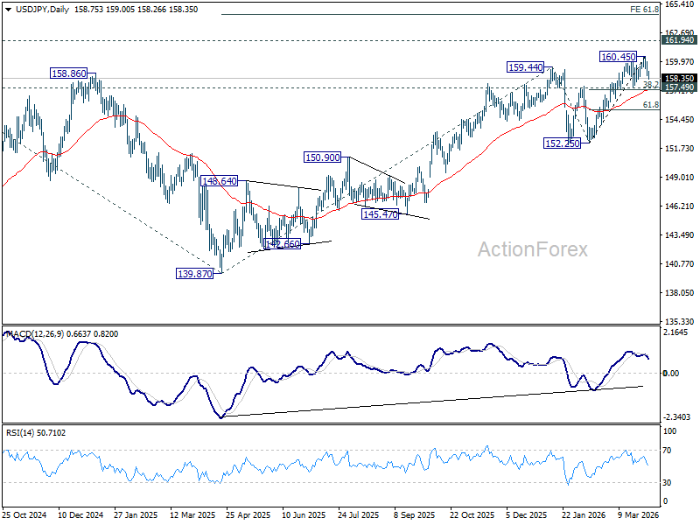This screenshot has height=525, width=700.
Task: Click the current price 158.350 axis tag
Action: [679, 79]
